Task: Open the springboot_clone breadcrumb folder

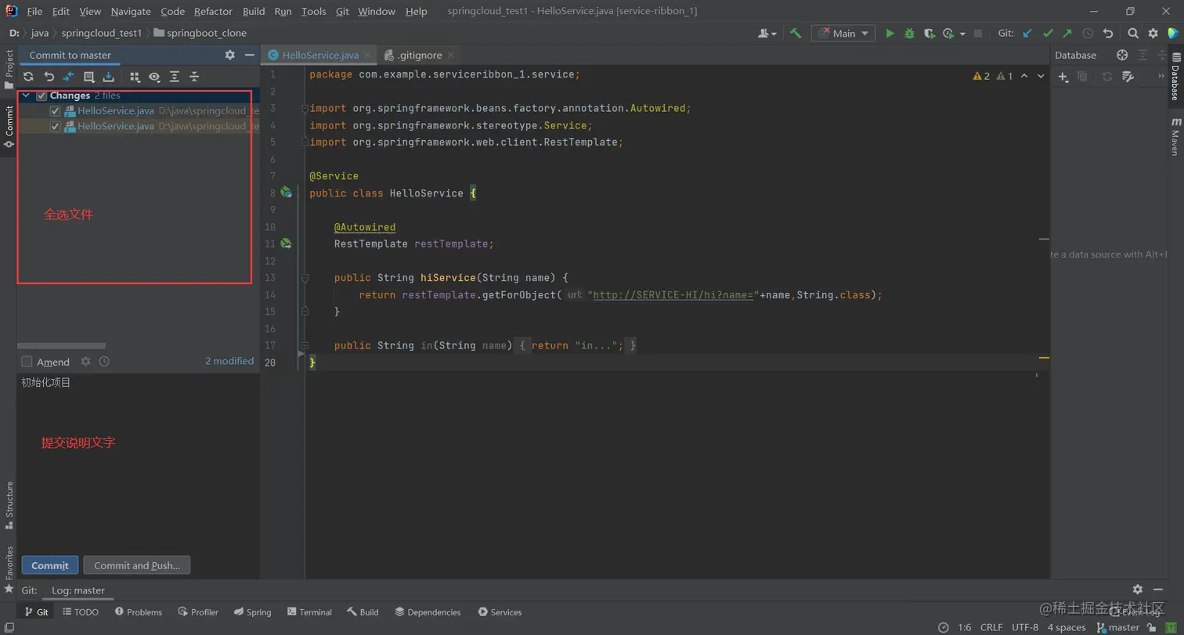Action: coord(200,33)
